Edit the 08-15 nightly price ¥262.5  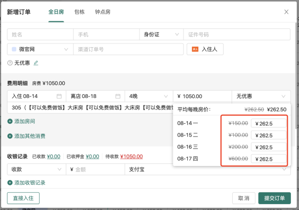point(269,136)
